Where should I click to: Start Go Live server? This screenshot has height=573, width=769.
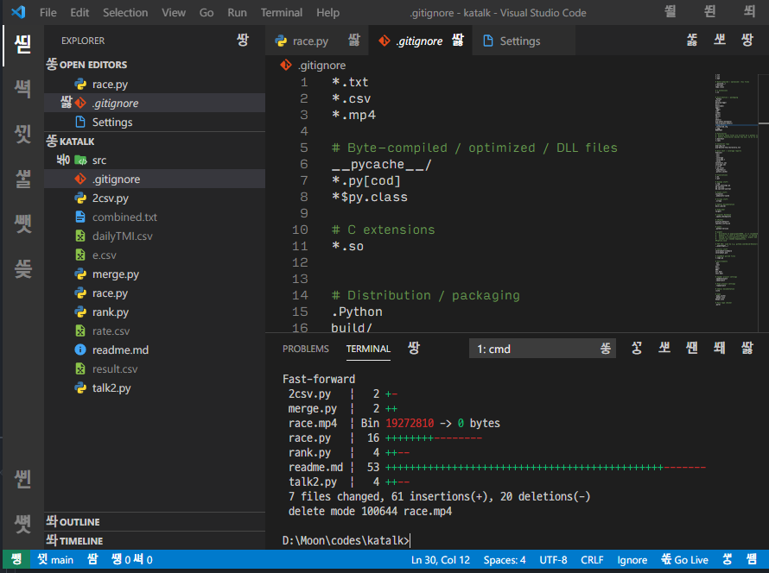[684, 559]
